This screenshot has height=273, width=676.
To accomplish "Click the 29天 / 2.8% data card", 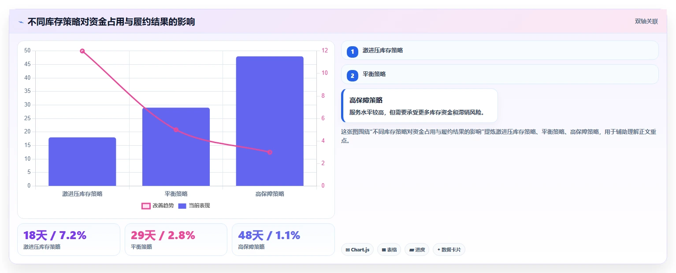I will tap(176, 240).
